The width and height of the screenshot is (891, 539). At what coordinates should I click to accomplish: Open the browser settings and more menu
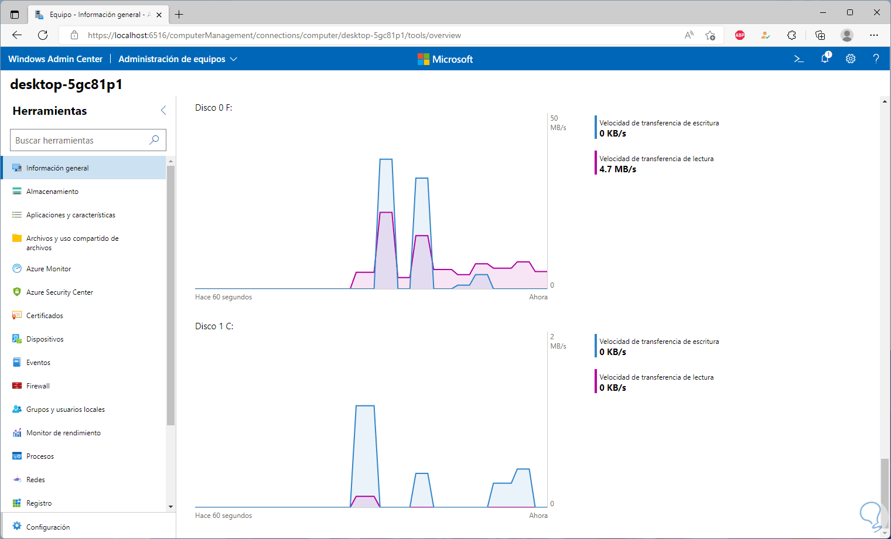pyautogui.click(x=874, y=35)
